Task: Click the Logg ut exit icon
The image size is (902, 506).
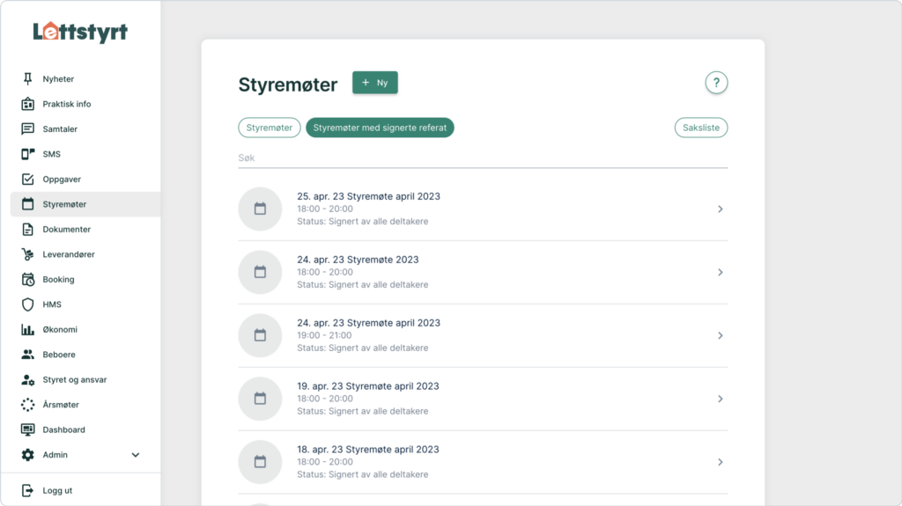Action: pyautogui.click(x=27, y=490)
